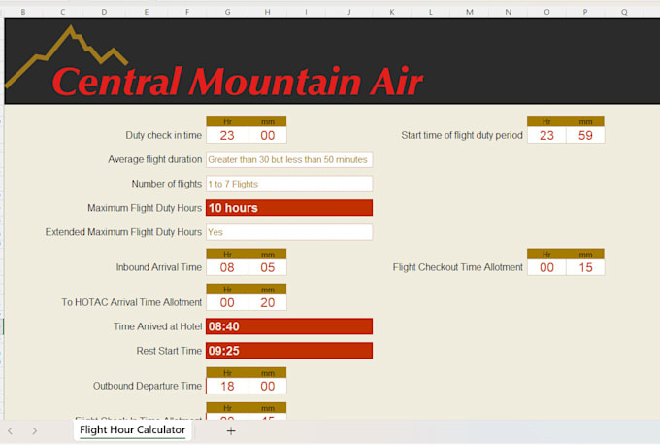Select column G header
This screenshot has width=660, height=445.
point(227,12)
